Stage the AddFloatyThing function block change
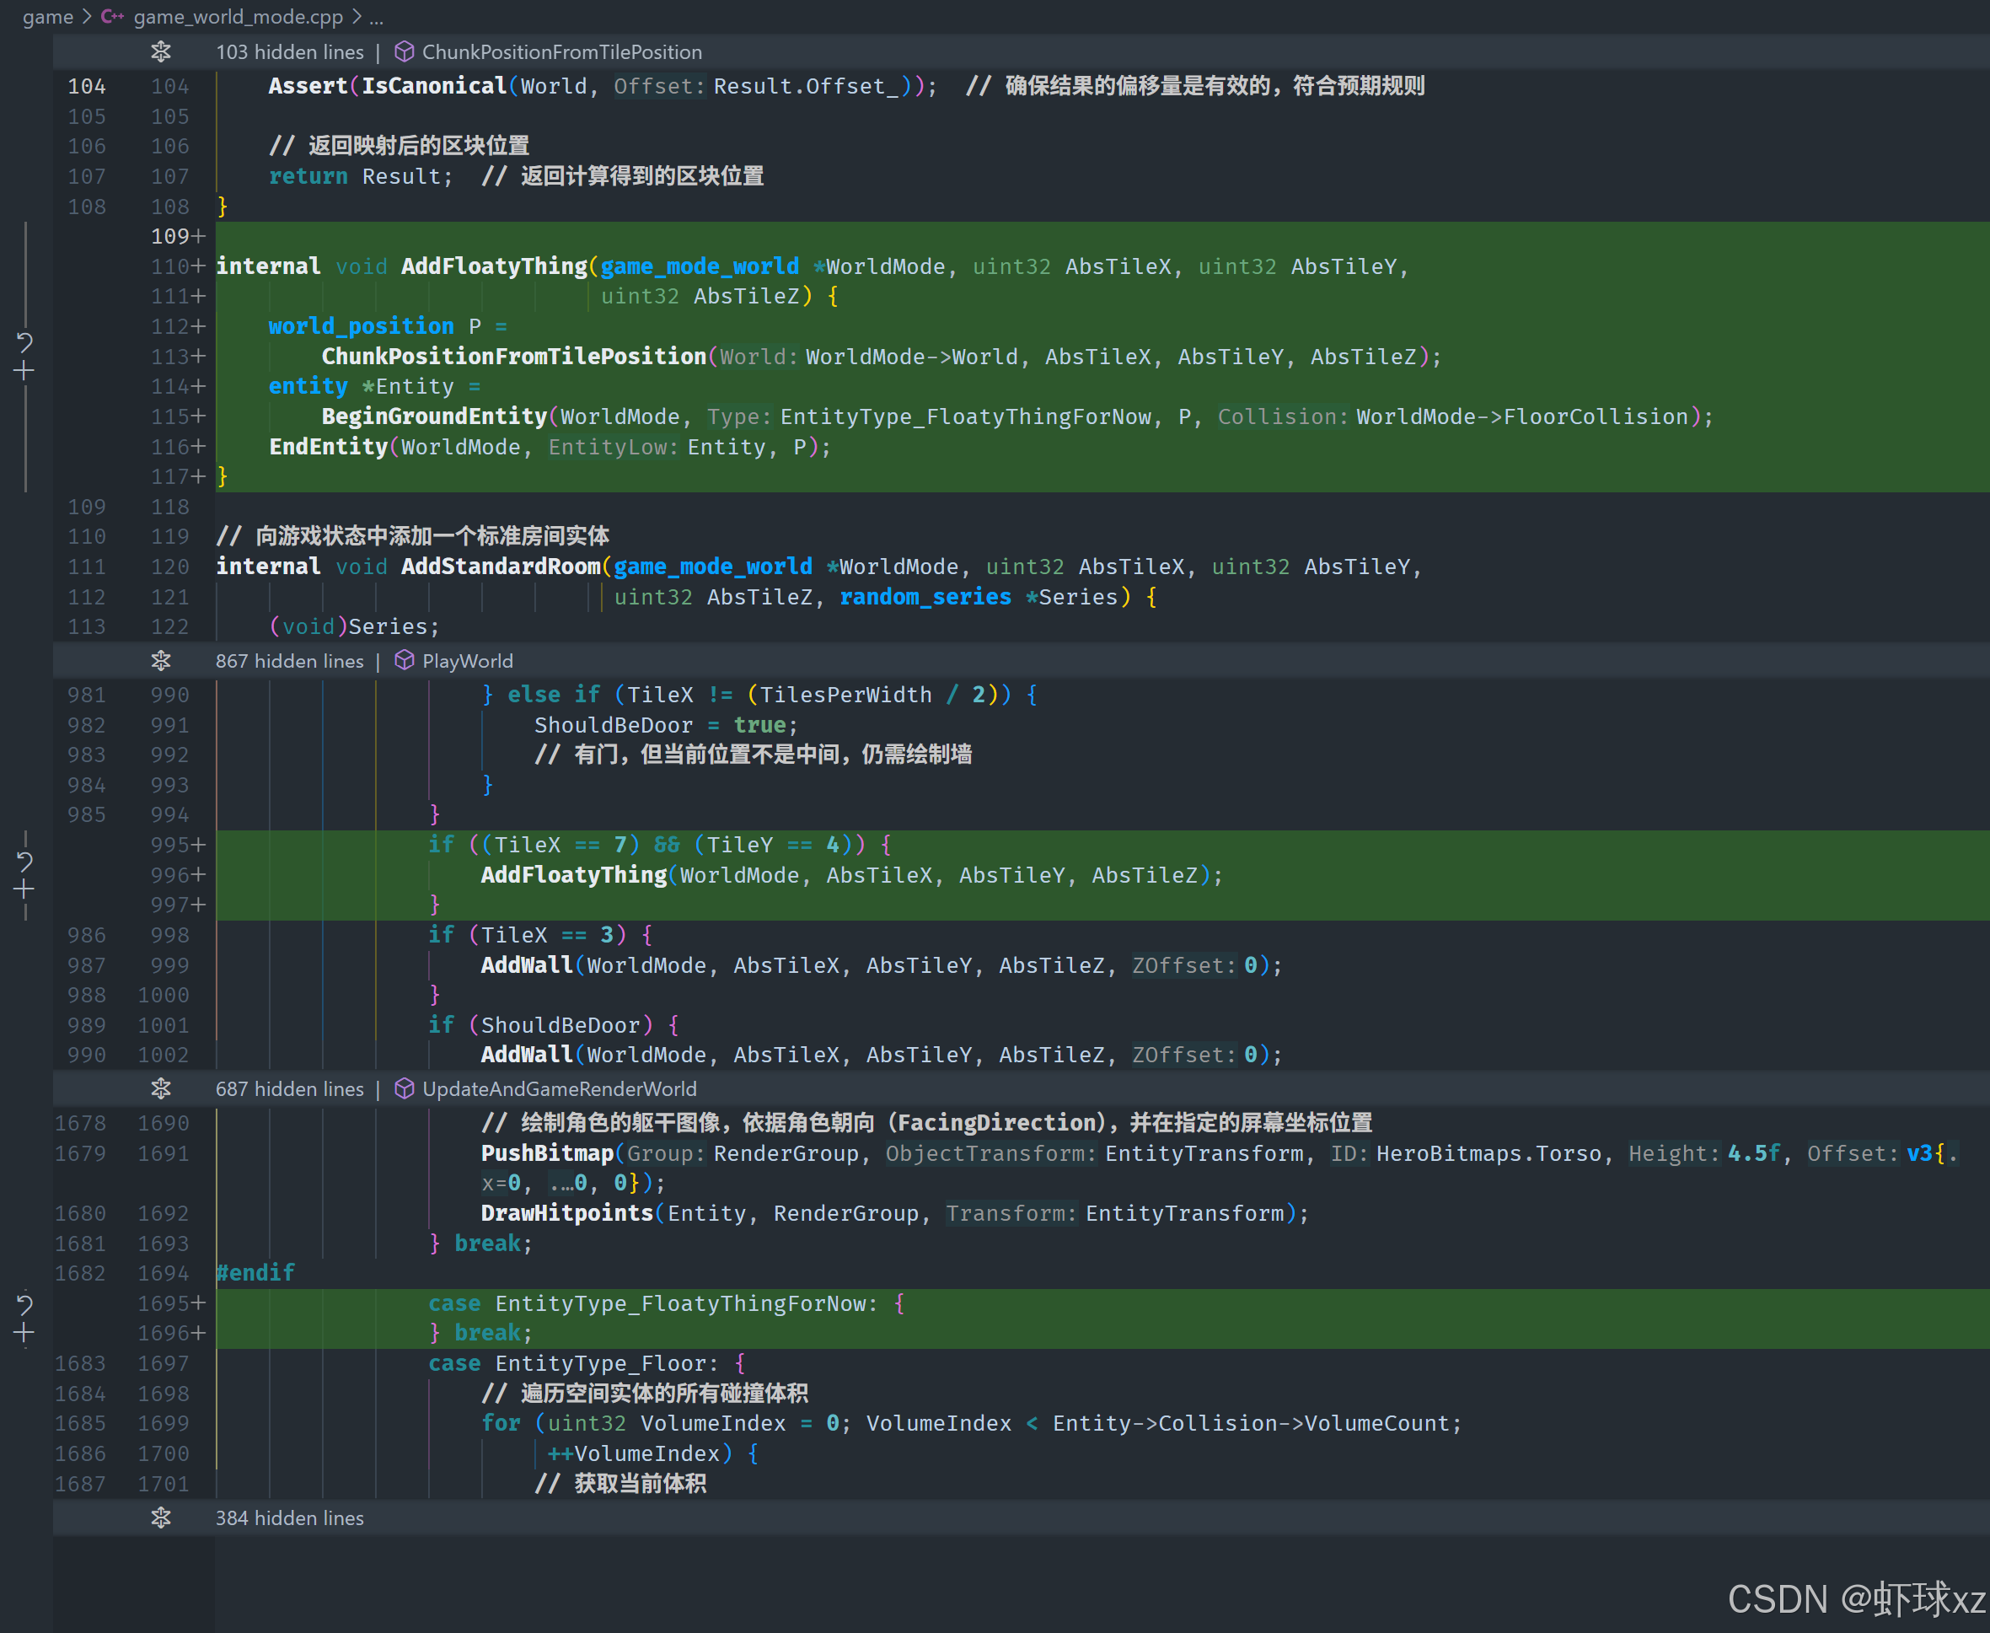1990x1633 pixels. [24, 372]
